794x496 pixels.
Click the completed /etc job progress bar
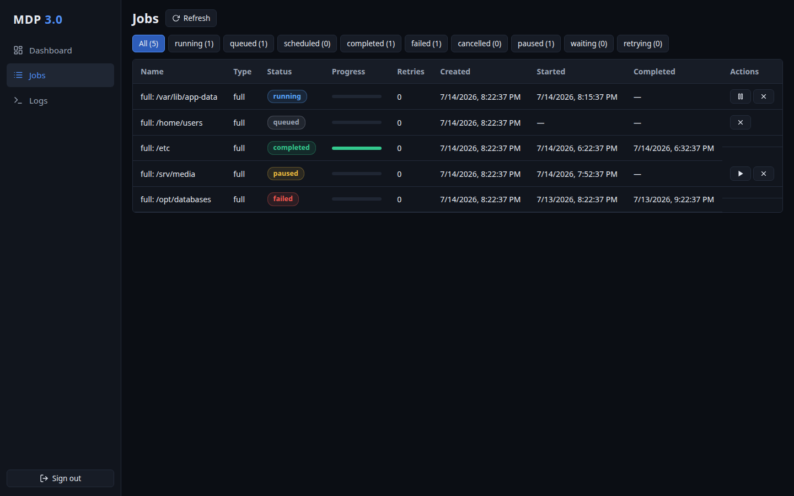point(357,148)
